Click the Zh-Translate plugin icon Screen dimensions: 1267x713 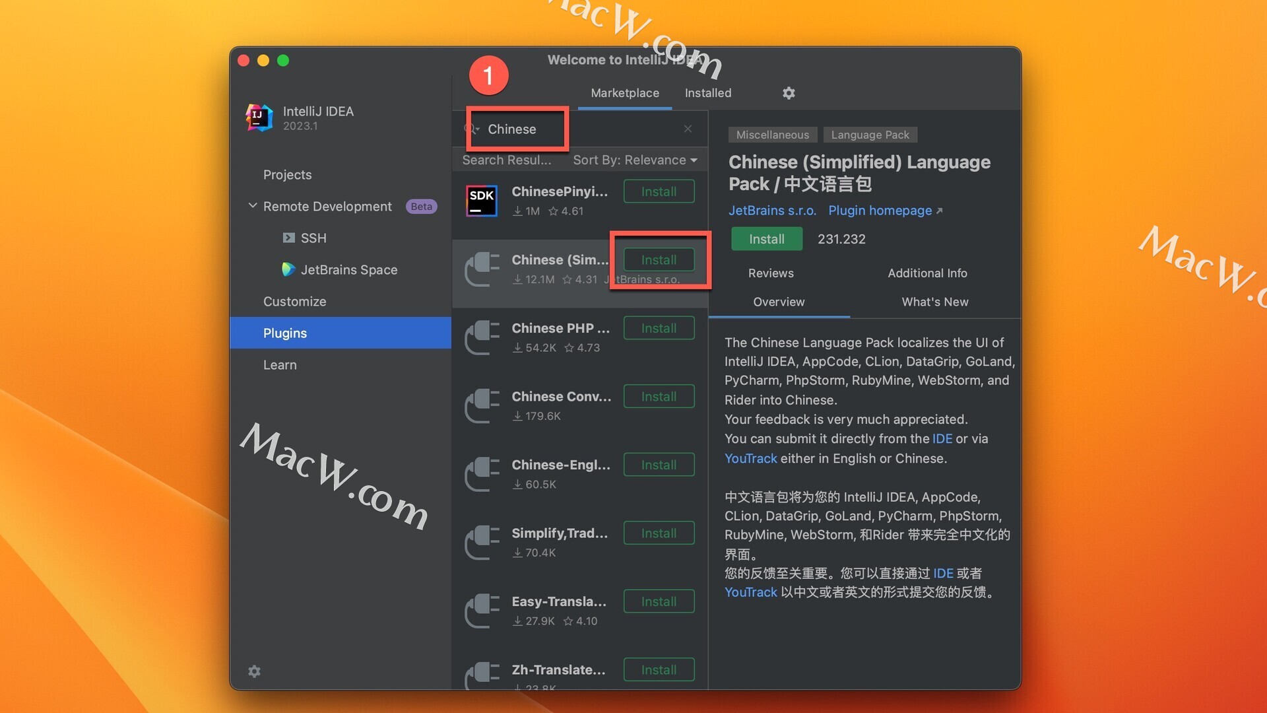482,676
